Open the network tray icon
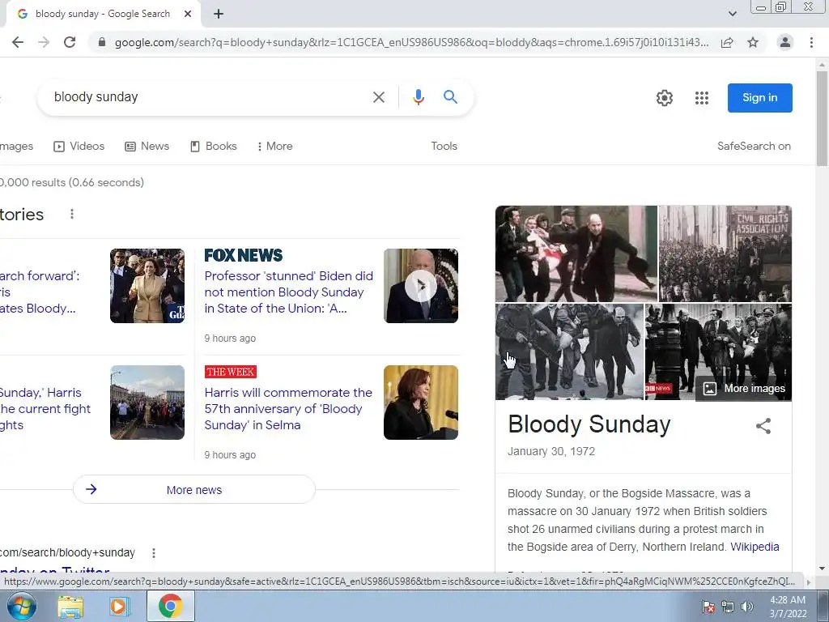The image size is (829, 622). tap(728, 607)
